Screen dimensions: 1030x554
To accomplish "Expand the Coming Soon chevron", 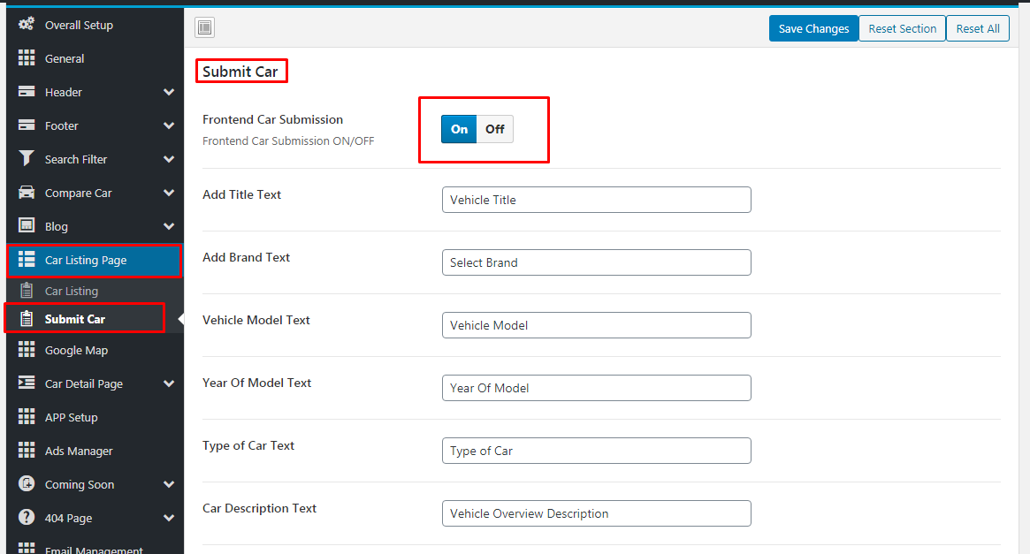I will (169, 484).
